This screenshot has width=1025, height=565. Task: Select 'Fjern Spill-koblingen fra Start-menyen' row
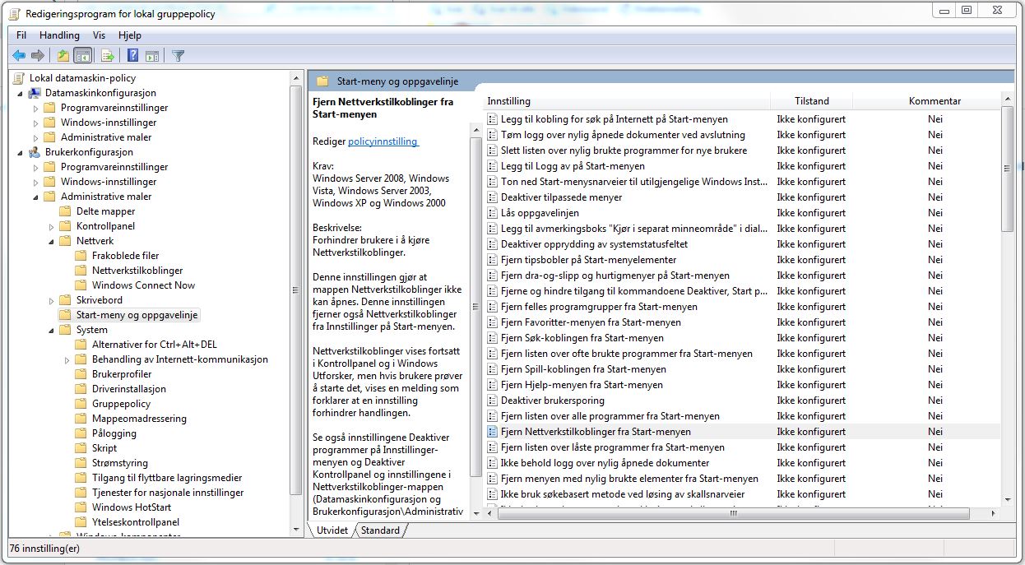point(741,369)
